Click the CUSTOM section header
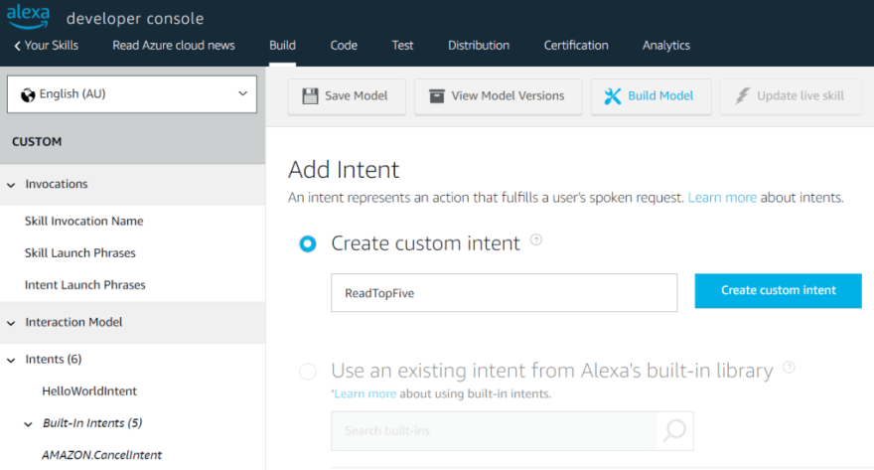 (37, 142)
